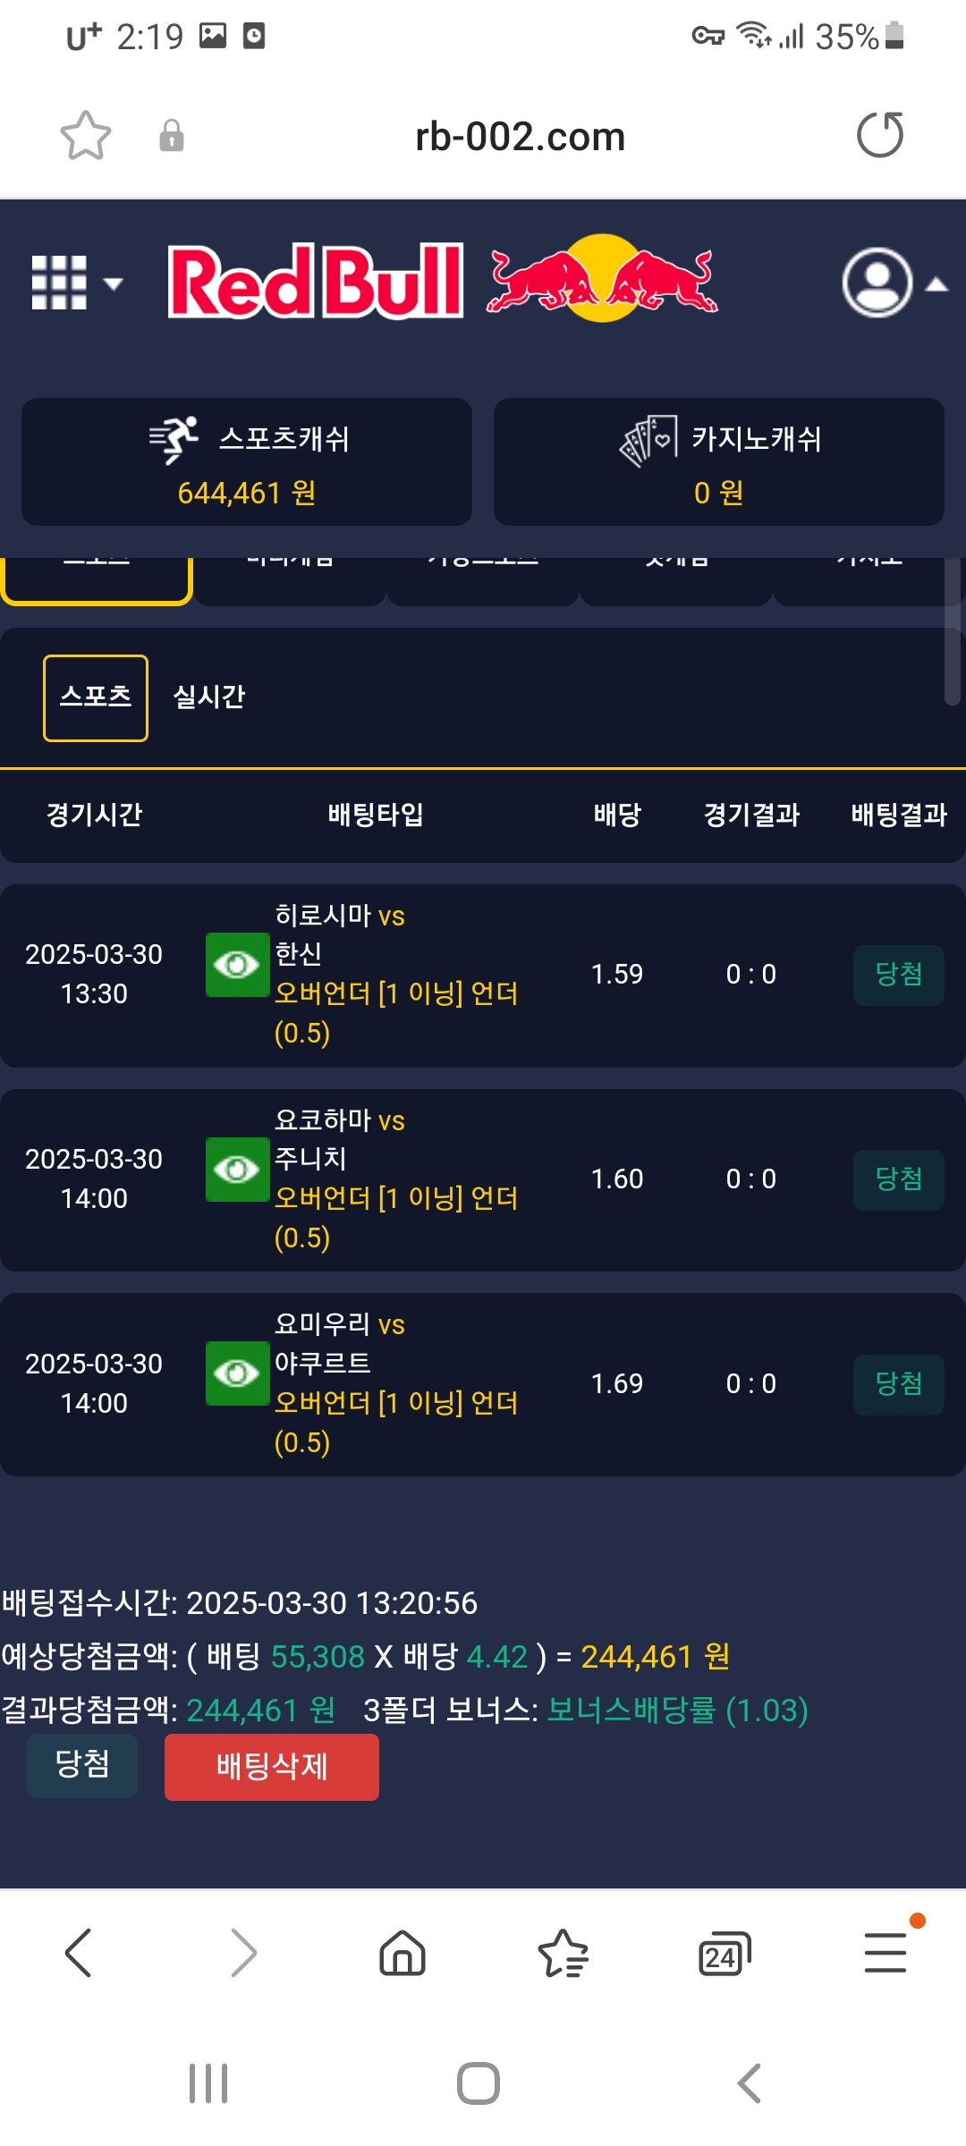This screenshot has width=966, height=2146.
Task: Expand arrow next to profile avatar
Action: (x=936, y=284)
